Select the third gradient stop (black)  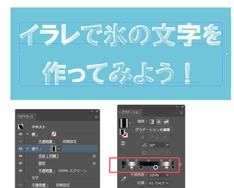[x=141, y=168]
